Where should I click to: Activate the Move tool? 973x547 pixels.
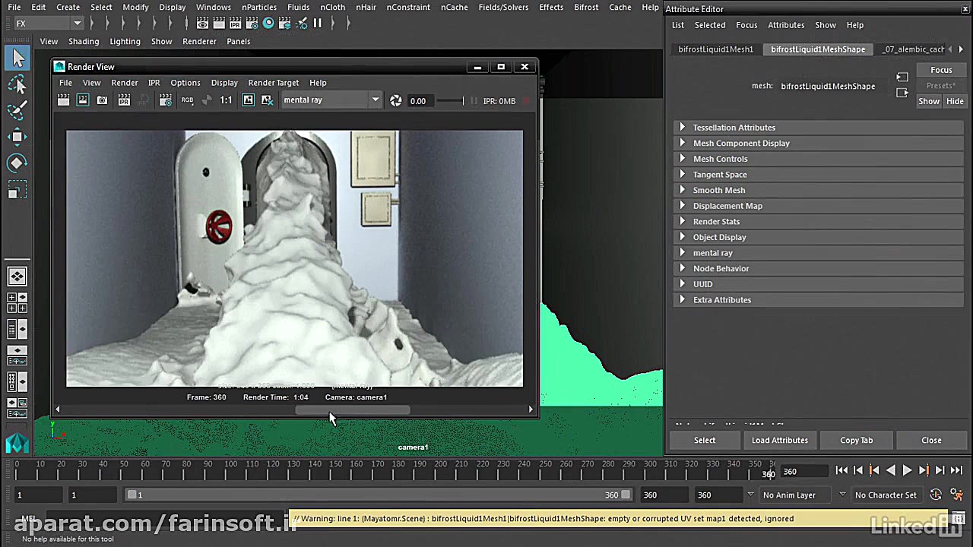(x=17, y=137)
